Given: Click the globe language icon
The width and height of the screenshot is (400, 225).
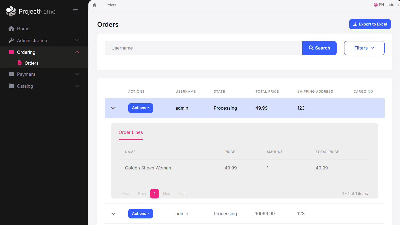Looking at the screenshot, I should coord(376,5).
